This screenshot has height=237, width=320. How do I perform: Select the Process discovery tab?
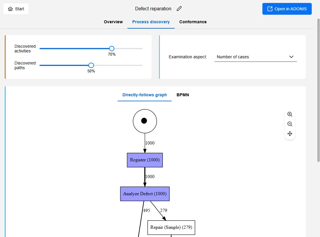pyautogui.click(x=151, y=22)
